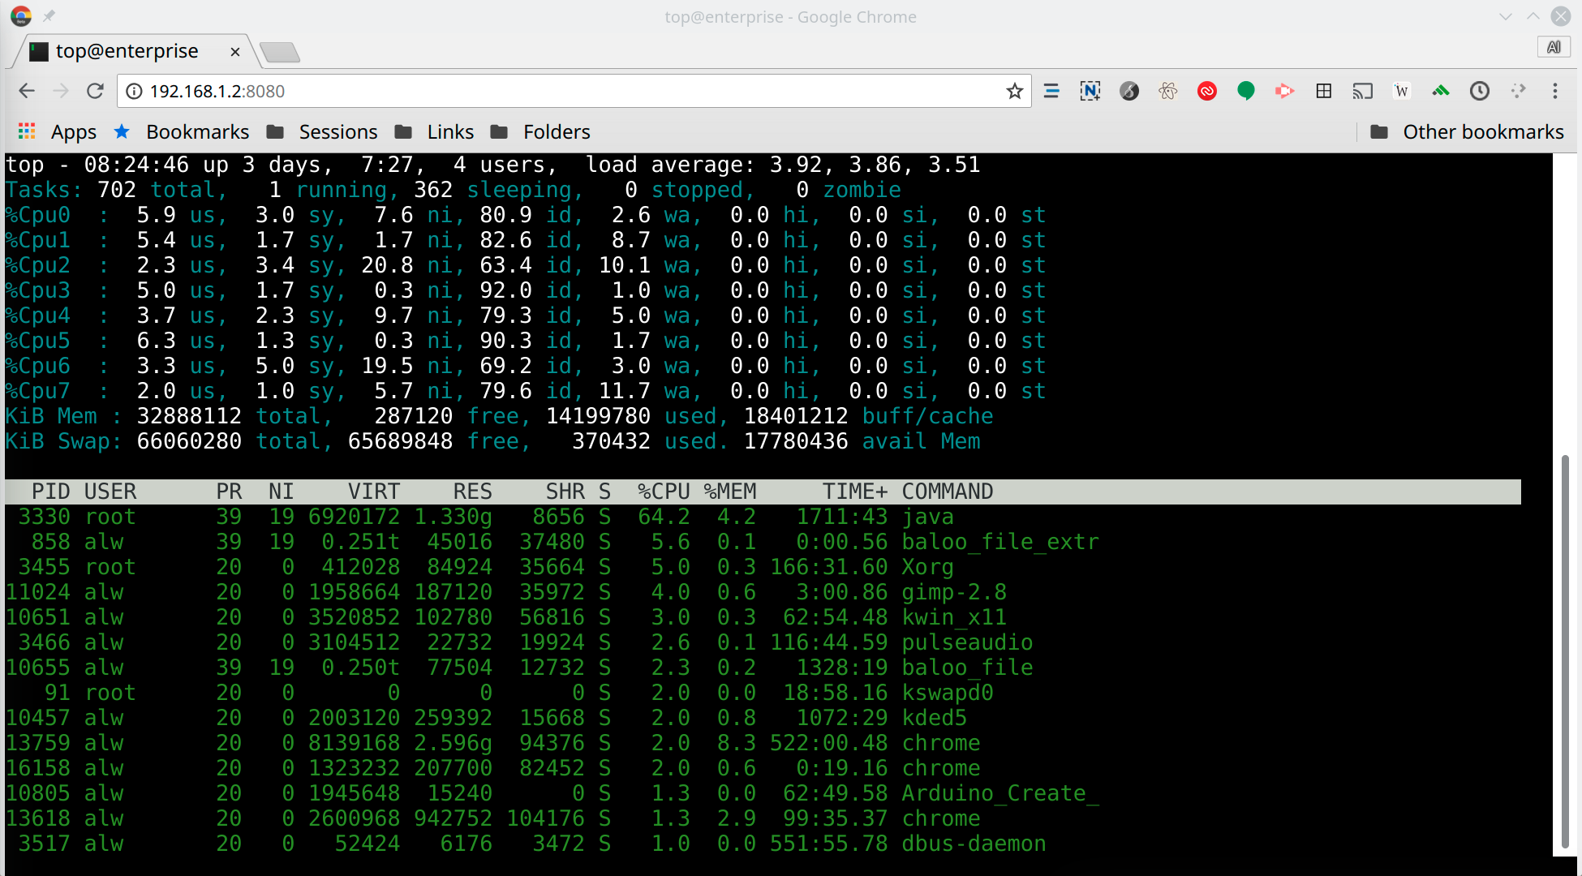1582x876 pixels.
Task: Click the atom symbol extension icon
Action: pyautogui.click(x=1167, y=91)
